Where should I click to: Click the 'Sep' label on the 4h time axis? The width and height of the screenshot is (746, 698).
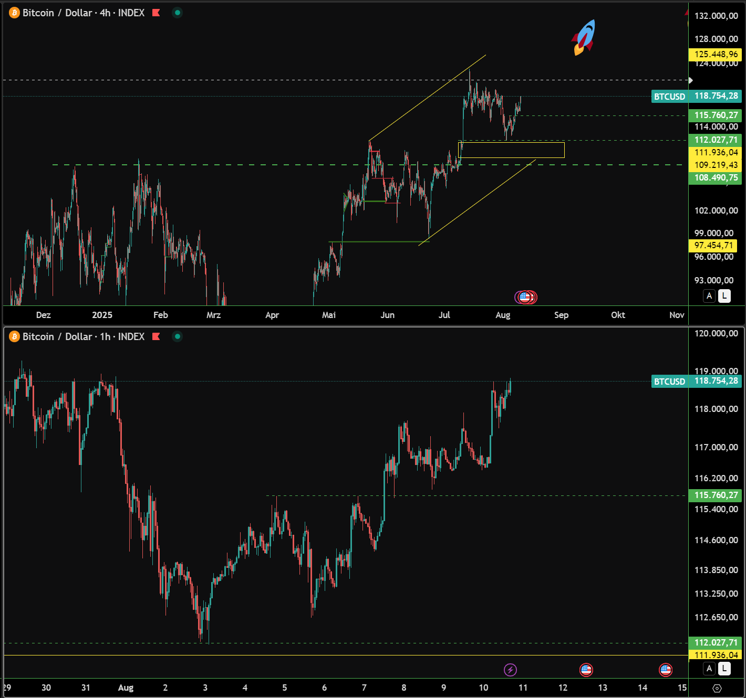coord(561,315)
